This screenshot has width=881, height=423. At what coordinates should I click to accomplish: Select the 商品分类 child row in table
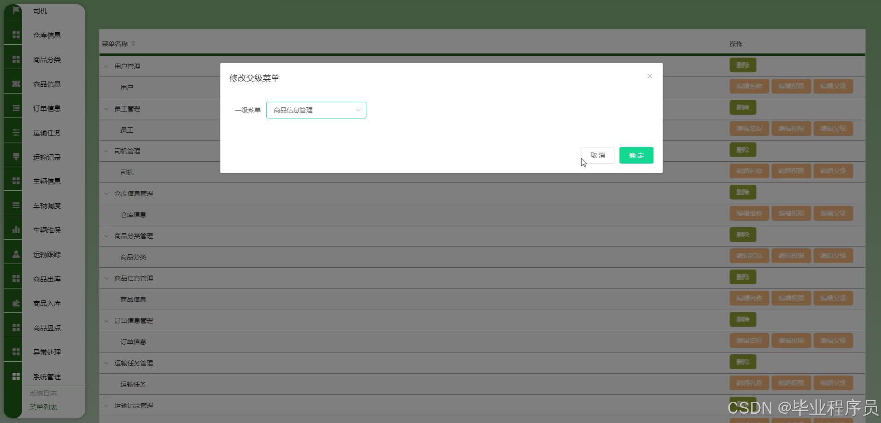coord(133,257)
